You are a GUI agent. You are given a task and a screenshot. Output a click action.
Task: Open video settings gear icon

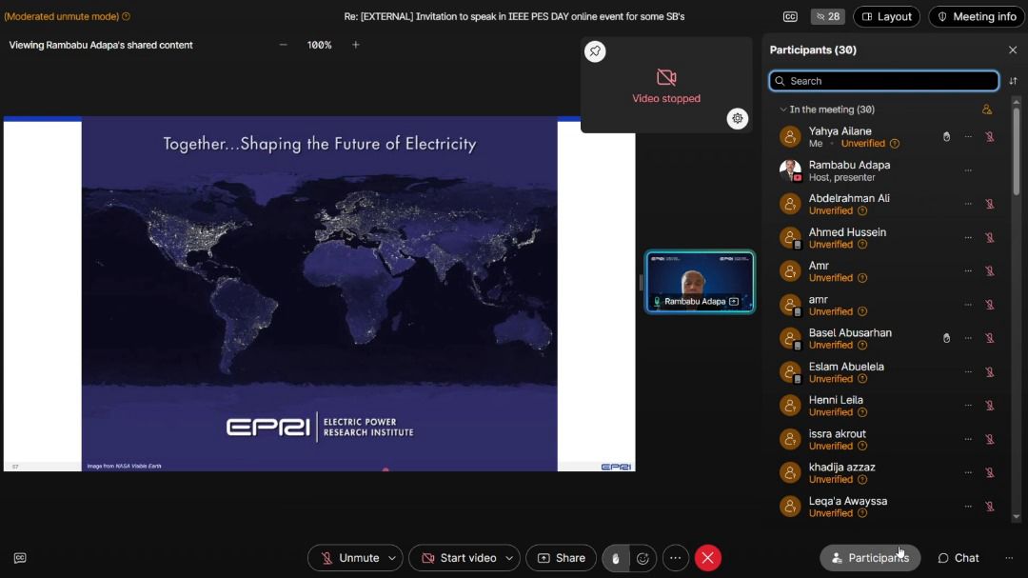click(x=738, y=118)
